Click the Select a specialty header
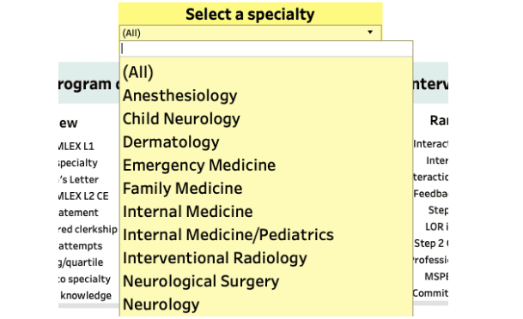This screenshot has height=319, width=523. click(x=250, y=15)
